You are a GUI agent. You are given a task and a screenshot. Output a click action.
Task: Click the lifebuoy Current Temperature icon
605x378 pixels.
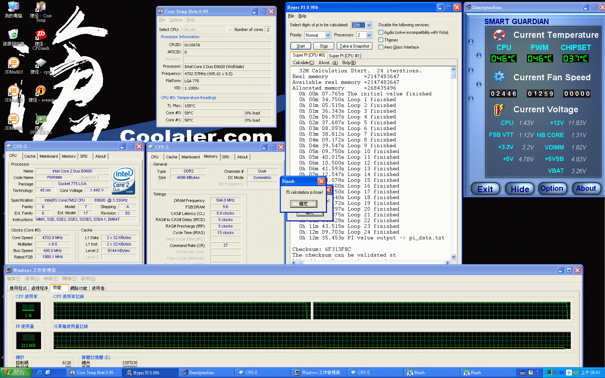(499, 35)
